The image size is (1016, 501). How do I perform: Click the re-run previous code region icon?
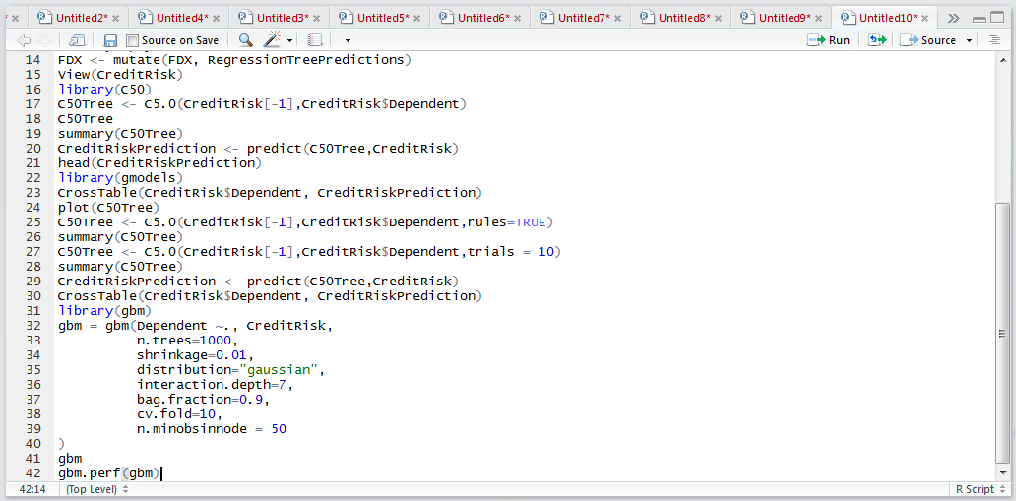[877, 40]
